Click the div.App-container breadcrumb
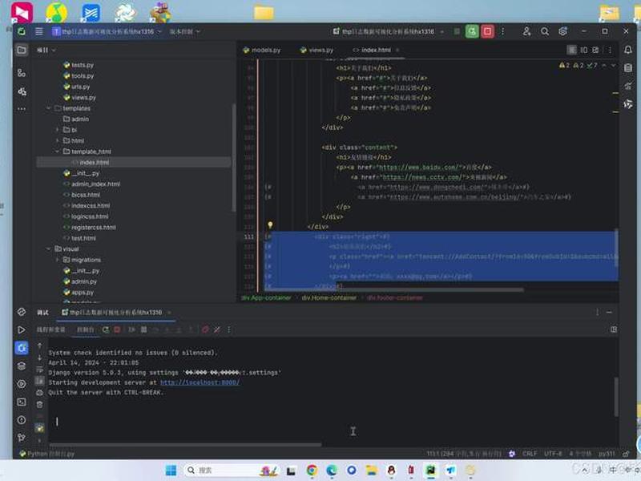 tap(266, 297)
